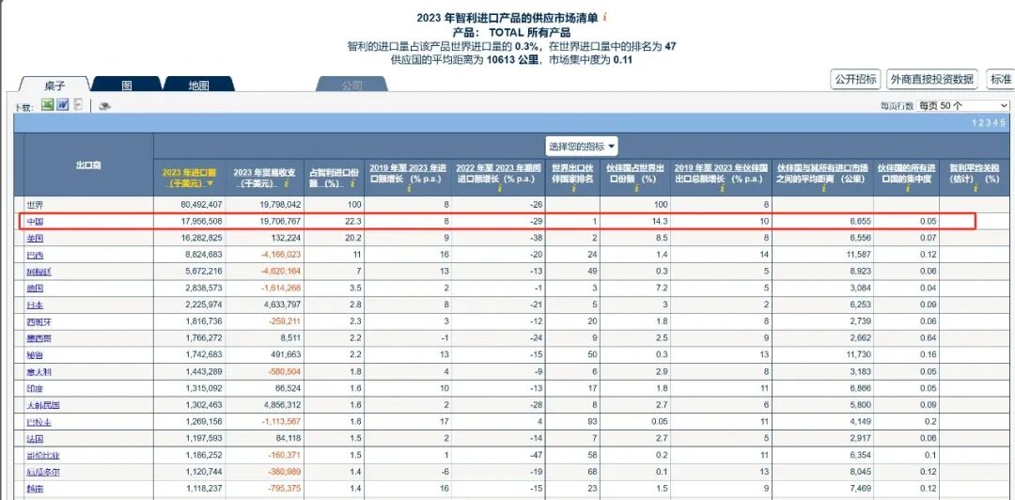
Task: Open the 越南 exporter link
Action: coord(35,489)
